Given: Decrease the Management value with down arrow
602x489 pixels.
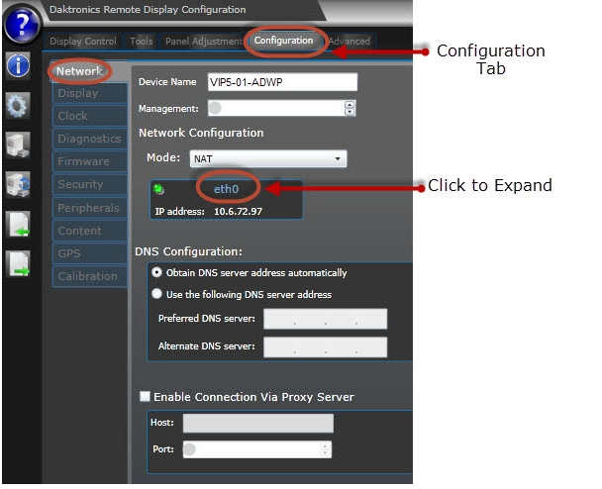Looking at the screenshot, I should 350,112.
